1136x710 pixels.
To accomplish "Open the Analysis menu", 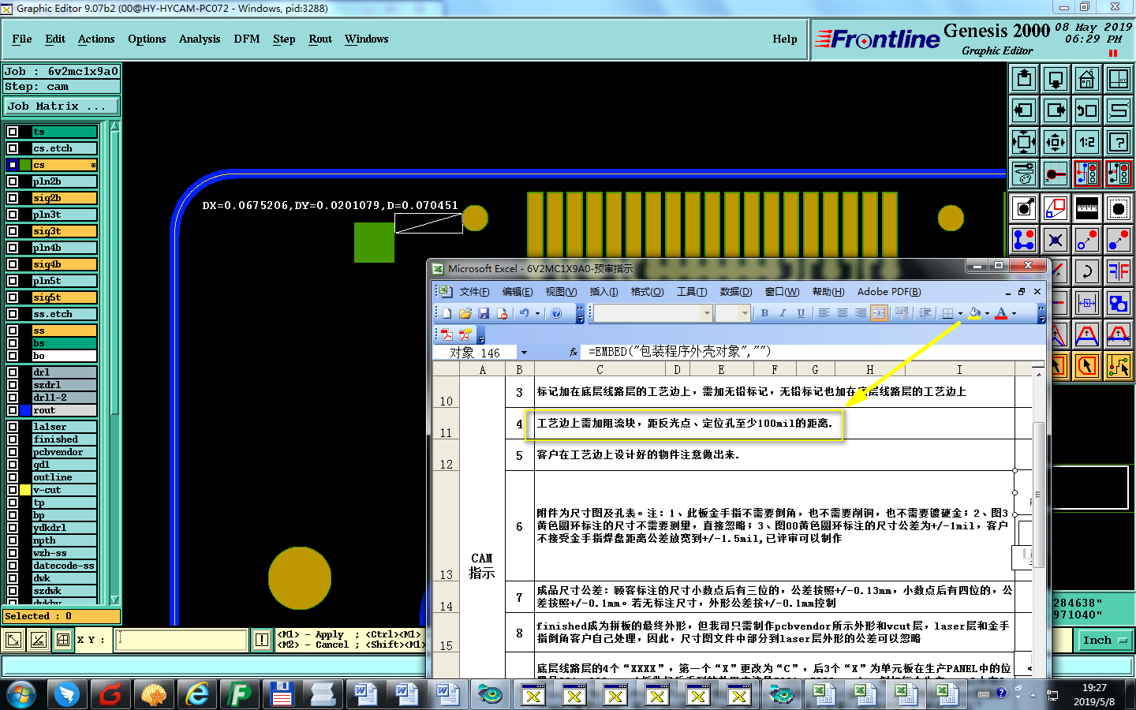I will (200, 39).
